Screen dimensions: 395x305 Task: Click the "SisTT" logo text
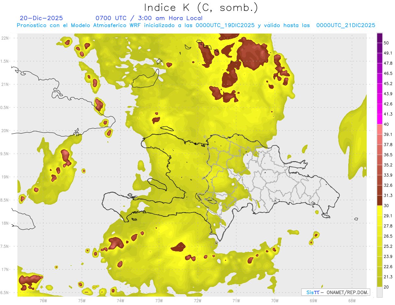click(x=313, y=292)
